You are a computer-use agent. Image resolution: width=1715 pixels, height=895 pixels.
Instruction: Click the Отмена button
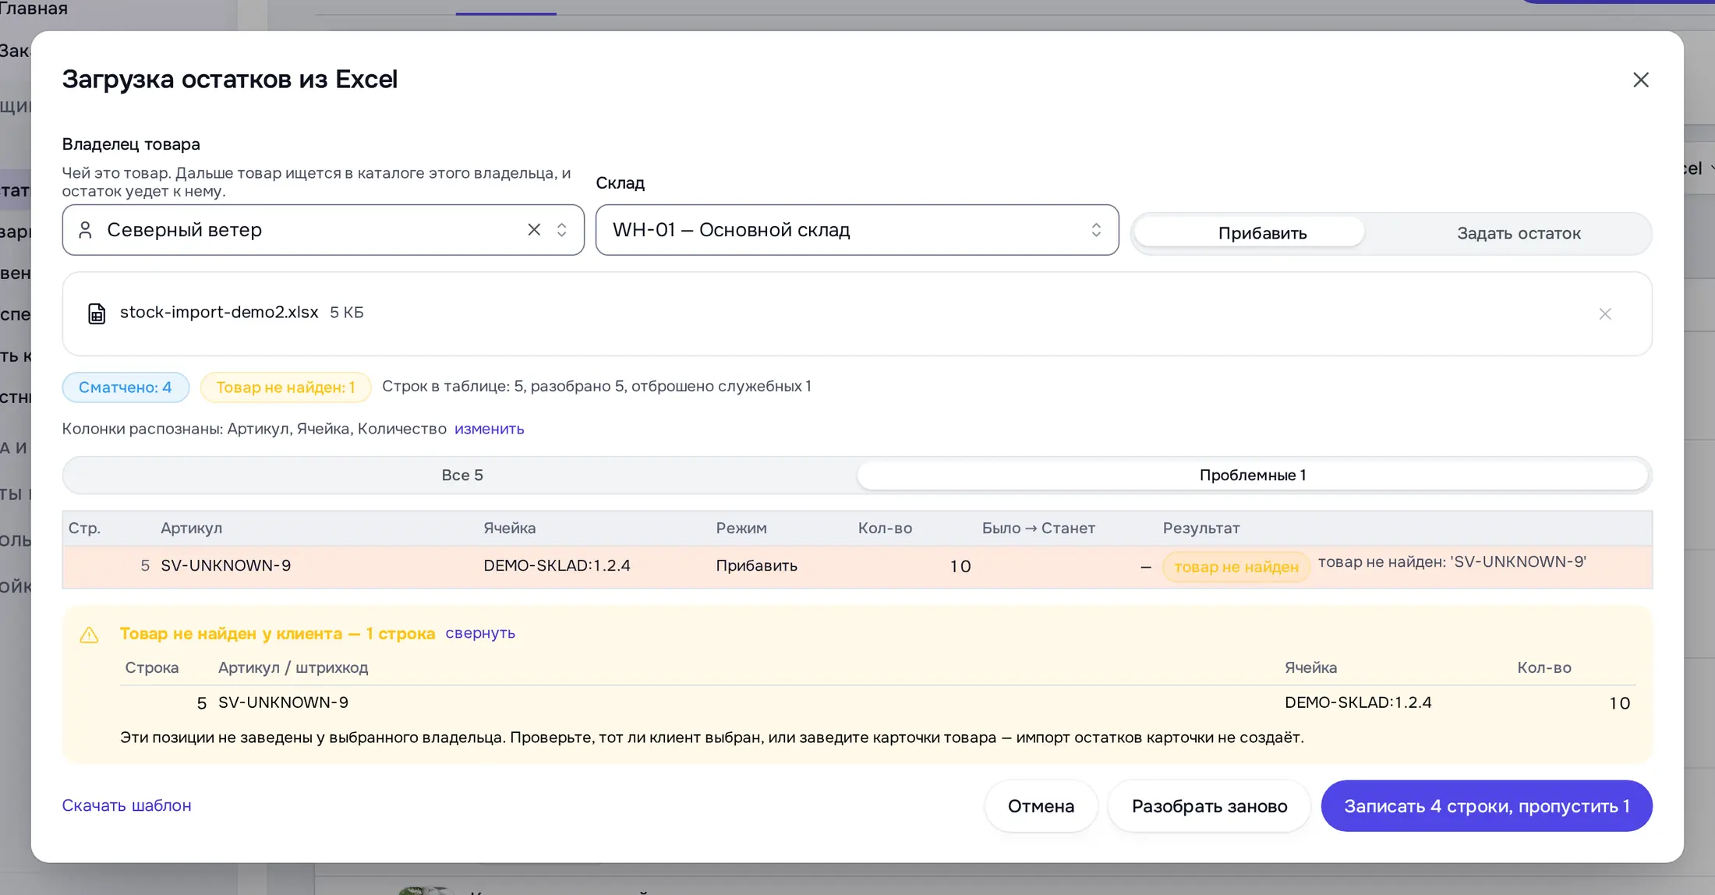pos(1041,806)
